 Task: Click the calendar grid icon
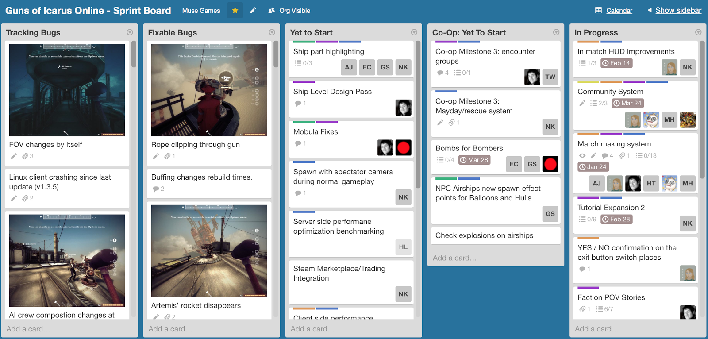tap(598, 10)
